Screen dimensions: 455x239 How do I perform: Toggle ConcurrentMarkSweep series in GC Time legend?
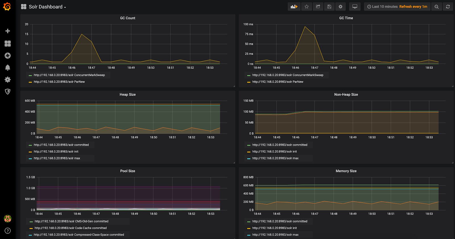[288, 75]
